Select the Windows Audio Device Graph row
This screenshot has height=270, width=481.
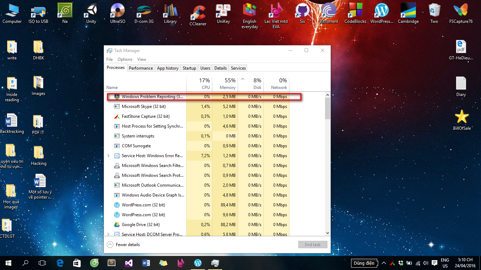(198, 195)
